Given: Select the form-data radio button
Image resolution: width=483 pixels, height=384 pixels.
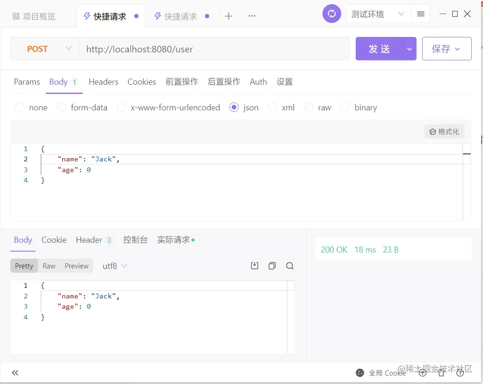Looking at the screenshot, I should 61,108.
